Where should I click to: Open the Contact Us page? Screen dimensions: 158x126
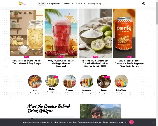click(68, 4)
